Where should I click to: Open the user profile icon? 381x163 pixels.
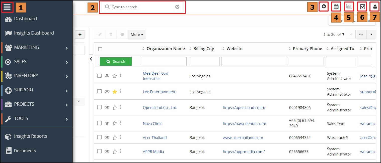[375, 7]
